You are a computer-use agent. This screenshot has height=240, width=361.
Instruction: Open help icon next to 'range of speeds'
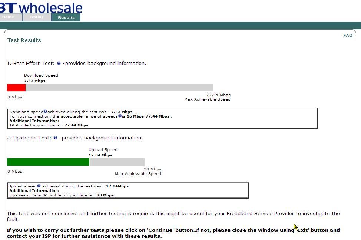point(120,116)
